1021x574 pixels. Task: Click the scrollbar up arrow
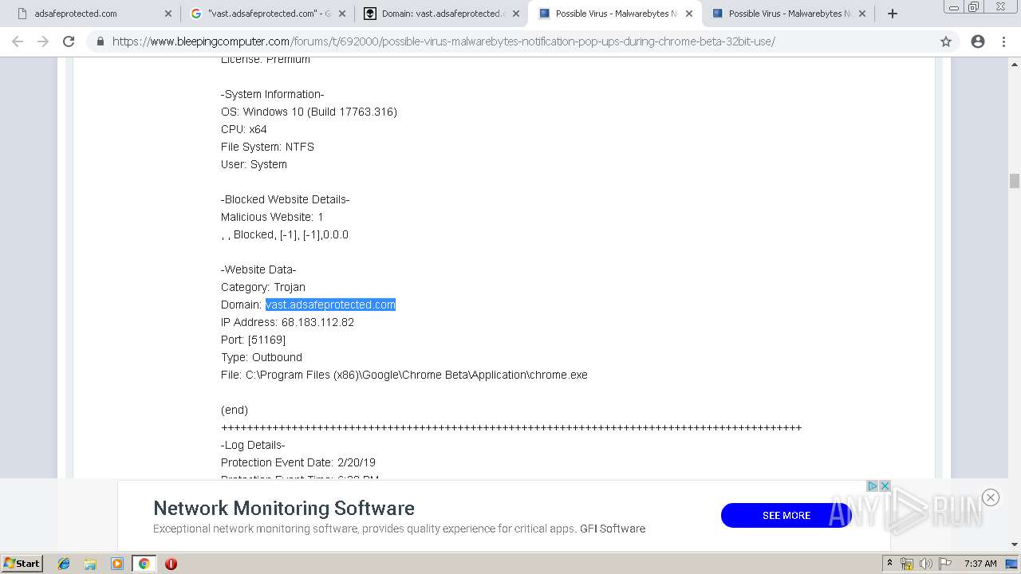click(x=1015, y=63)
